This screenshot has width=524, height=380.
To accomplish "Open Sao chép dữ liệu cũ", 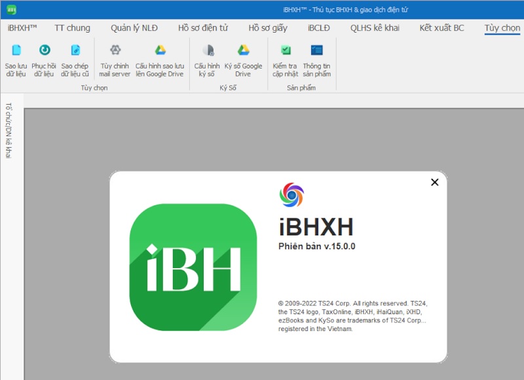I will [75, 61].
